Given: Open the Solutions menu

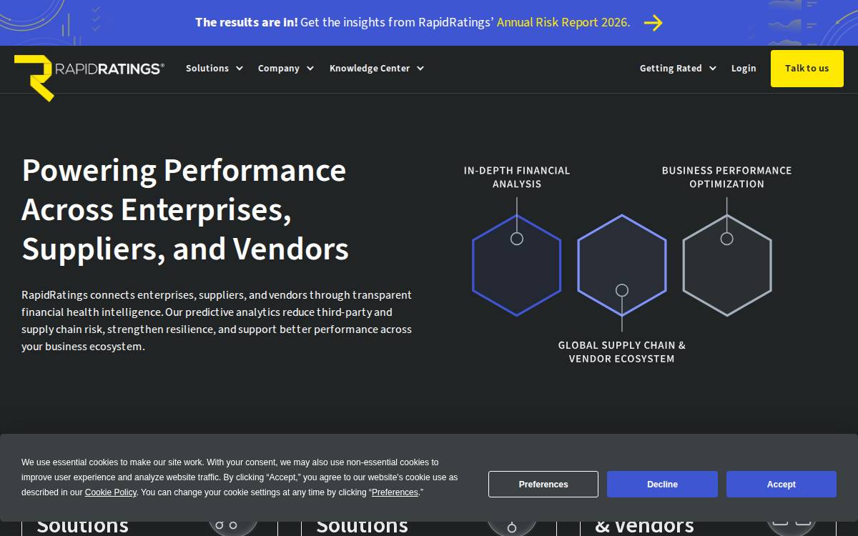Looking at the screenshot, I should [x=207, y=69].
